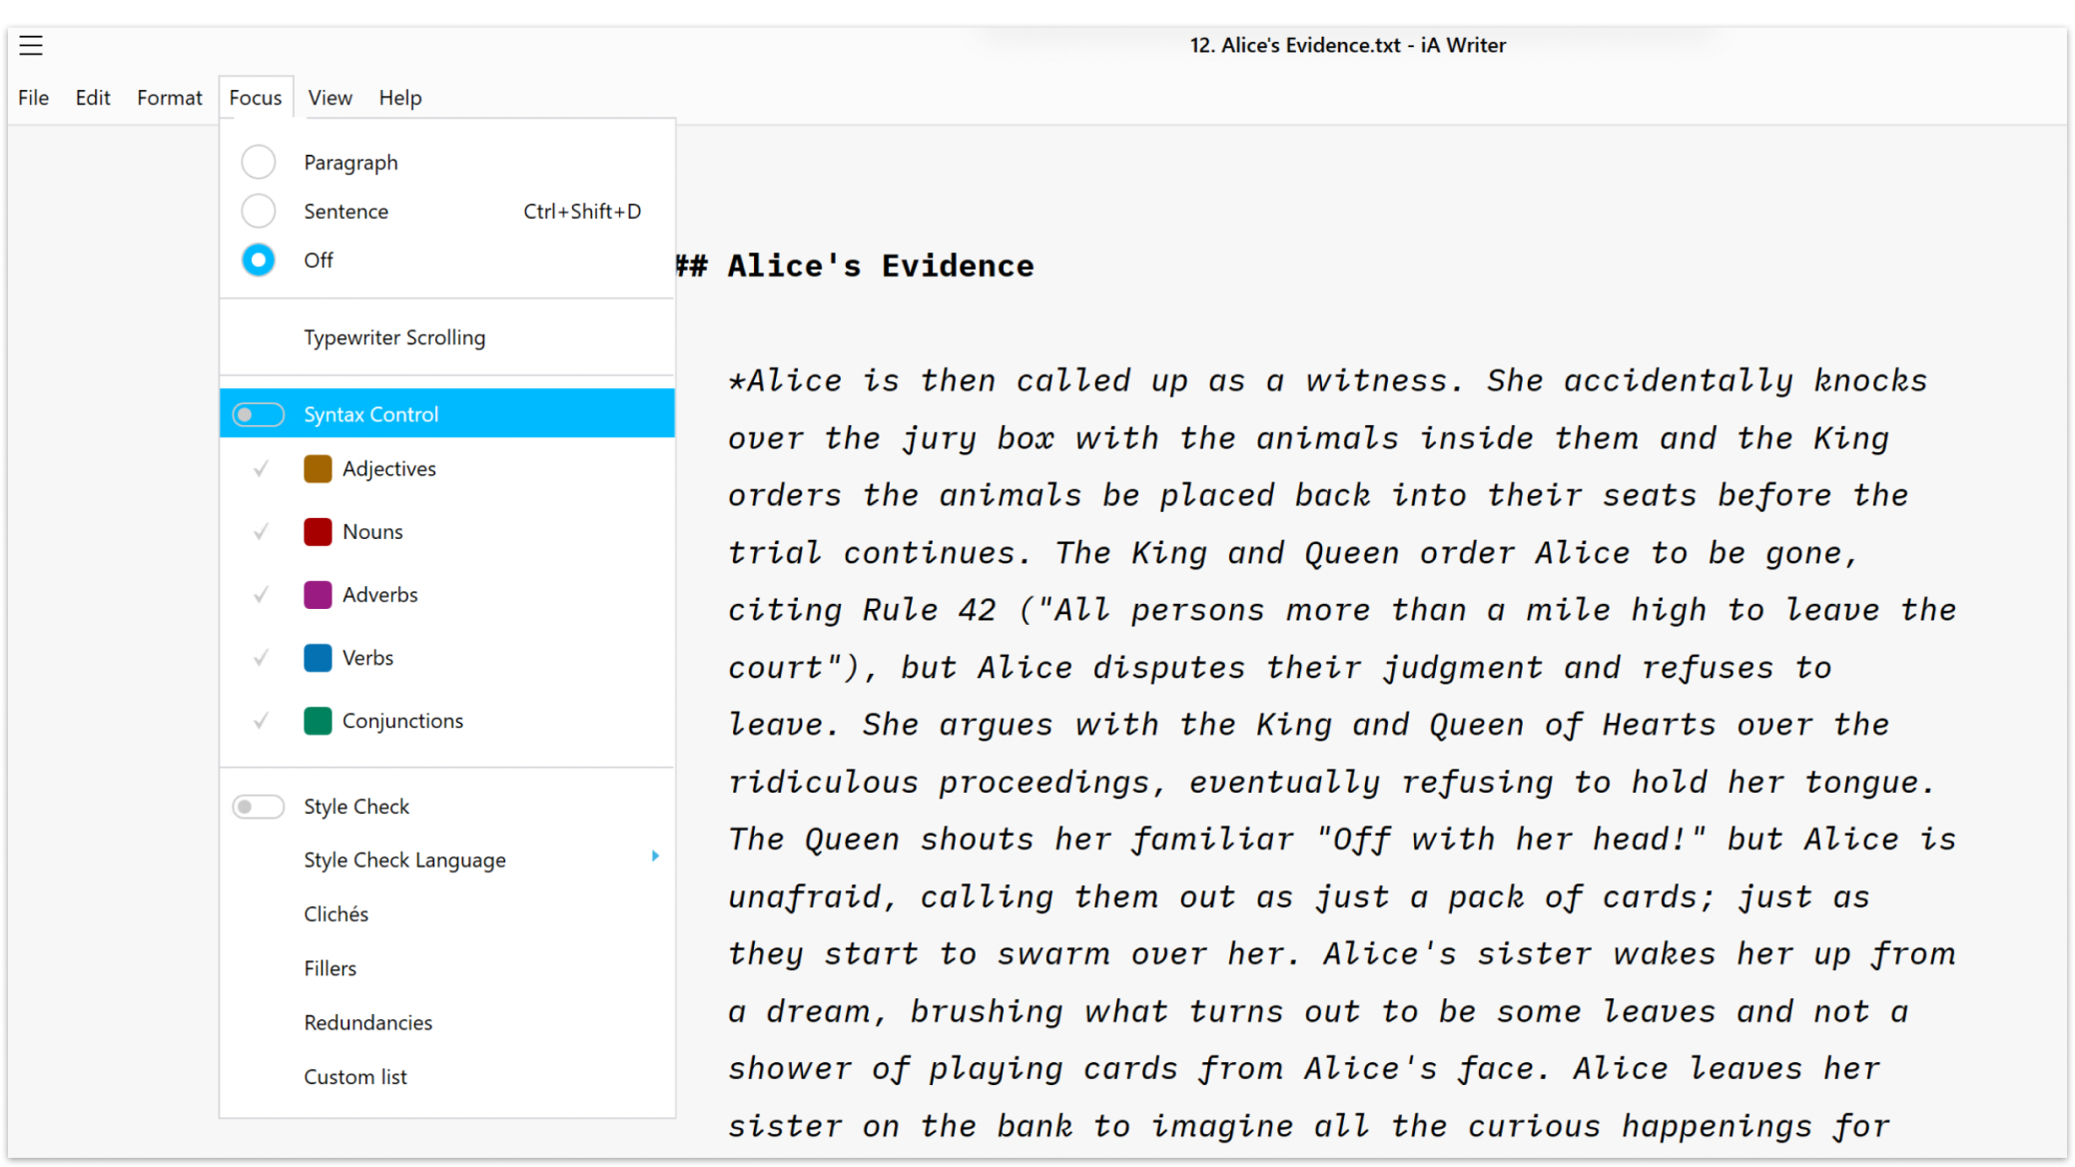Click the window title '12. Alice's Evidence.txt'
The width and height of the screenshot is (2075, 1167).
point(1295,45)
